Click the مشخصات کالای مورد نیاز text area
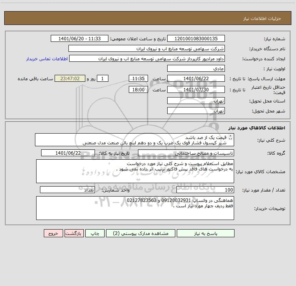This screenshot has width=296, height=286. tap(135, 171)
